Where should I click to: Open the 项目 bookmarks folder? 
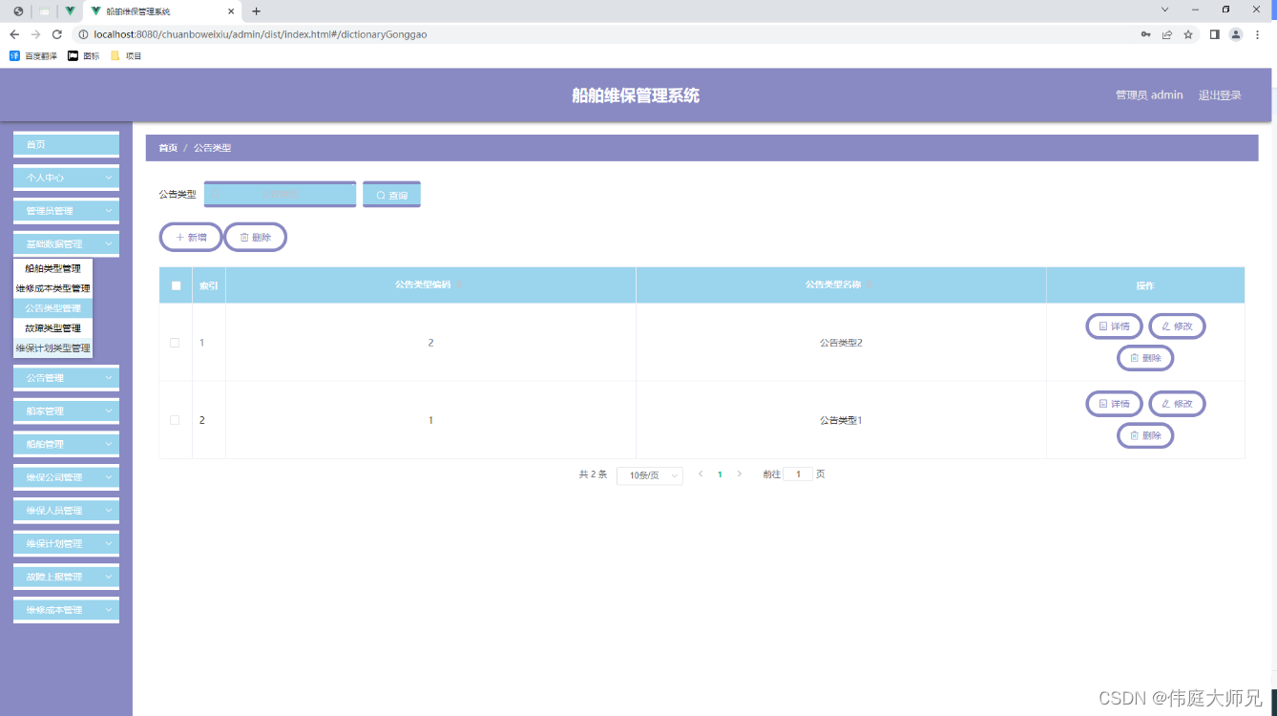126,56
